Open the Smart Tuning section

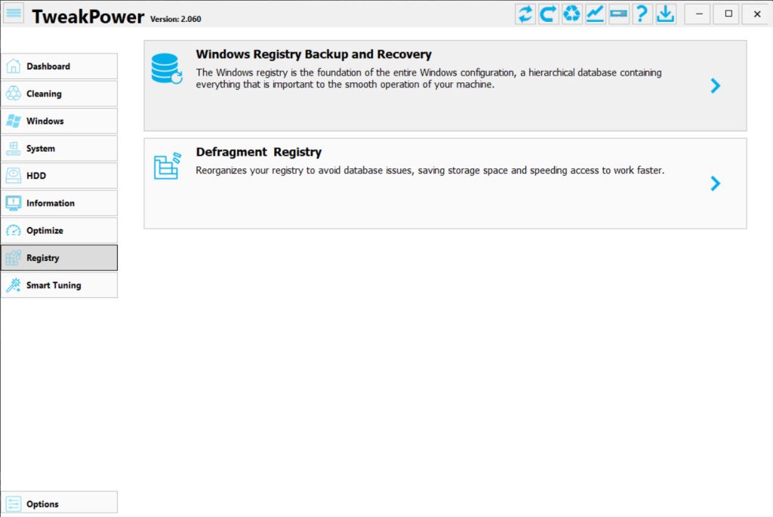59,285
